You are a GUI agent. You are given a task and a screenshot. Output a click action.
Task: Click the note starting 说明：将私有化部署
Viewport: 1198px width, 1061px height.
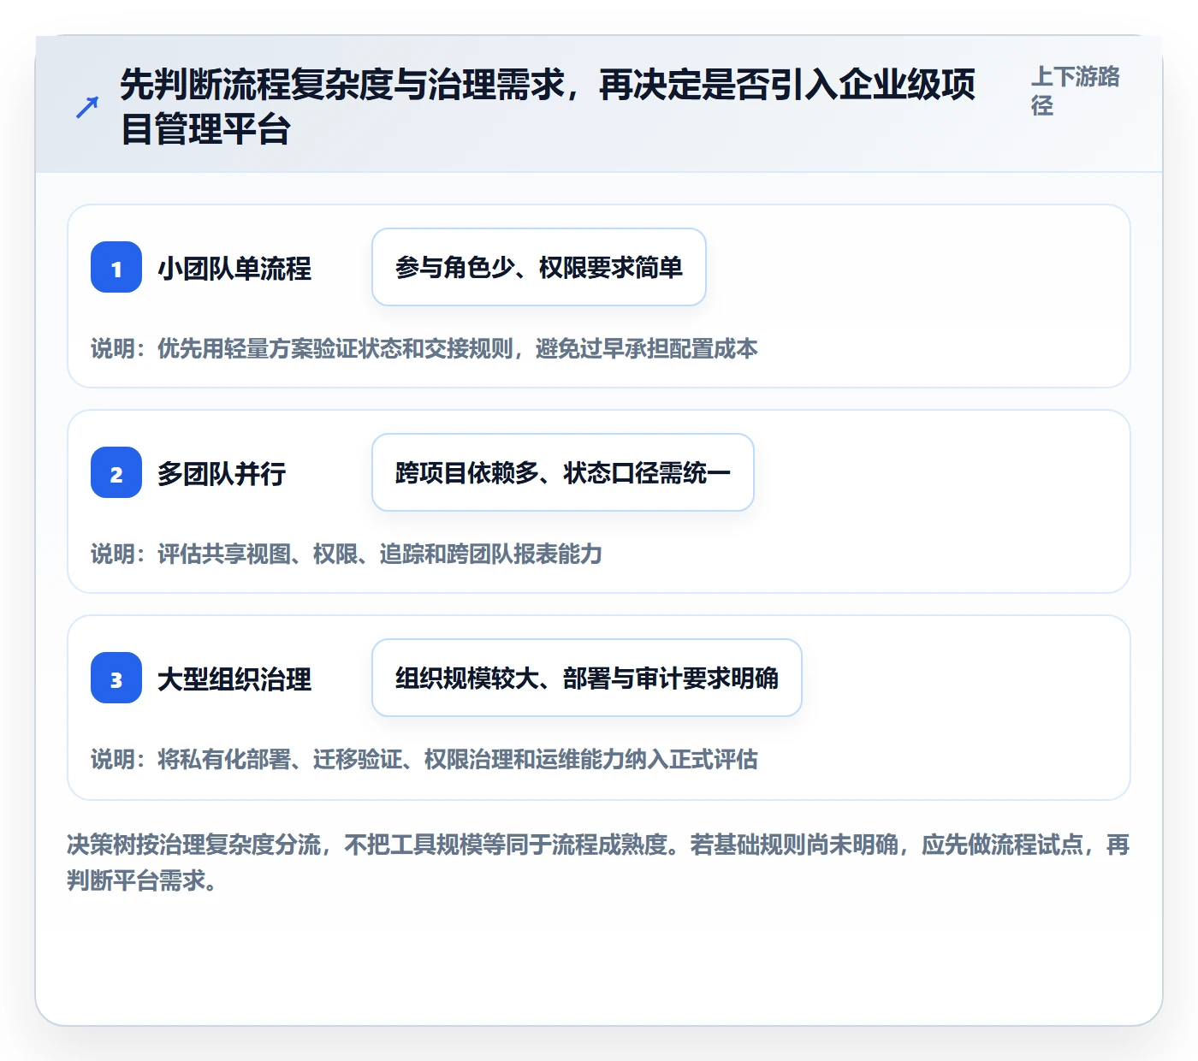(x=424, y=759)
